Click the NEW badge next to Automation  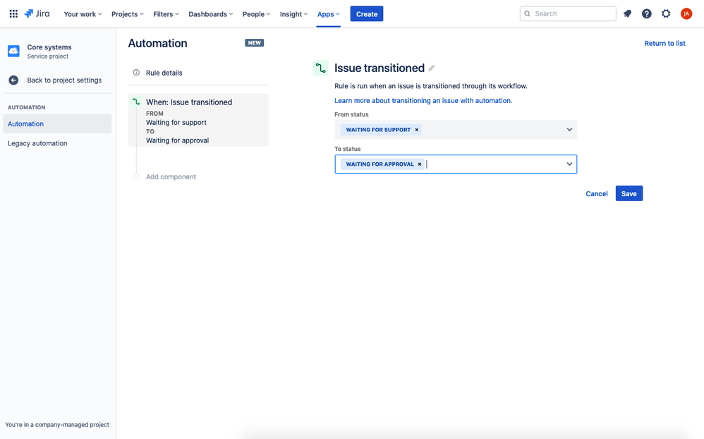[x=254, y=43]
